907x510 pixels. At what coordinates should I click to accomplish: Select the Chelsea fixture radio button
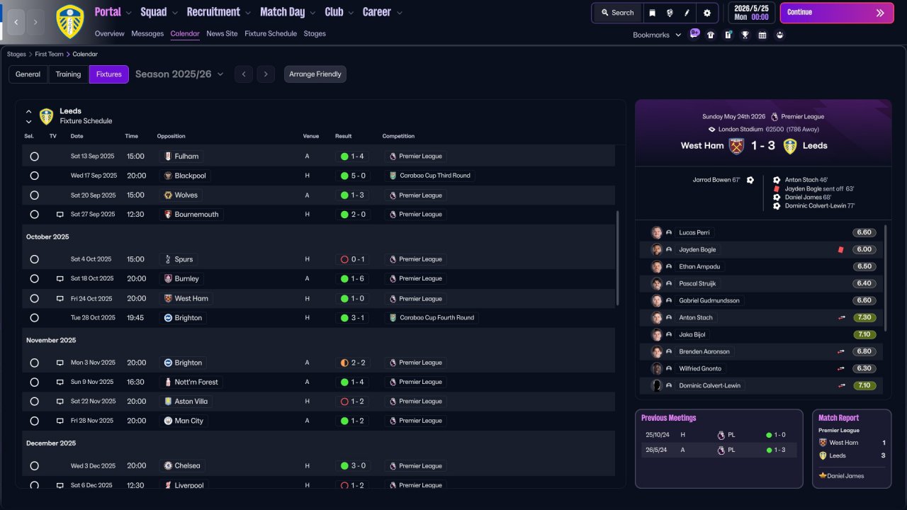[34, 466]
